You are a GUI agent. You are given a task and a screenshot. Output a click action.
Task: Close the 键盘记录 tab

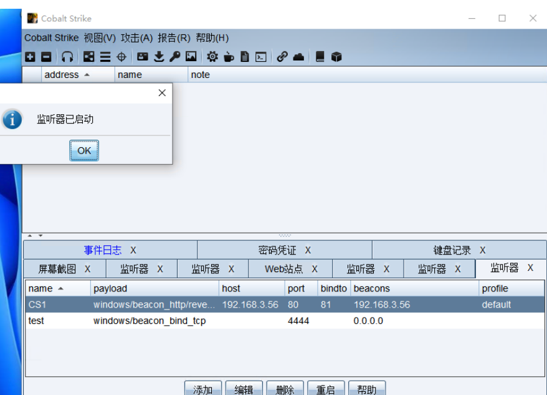click(482, 250)
